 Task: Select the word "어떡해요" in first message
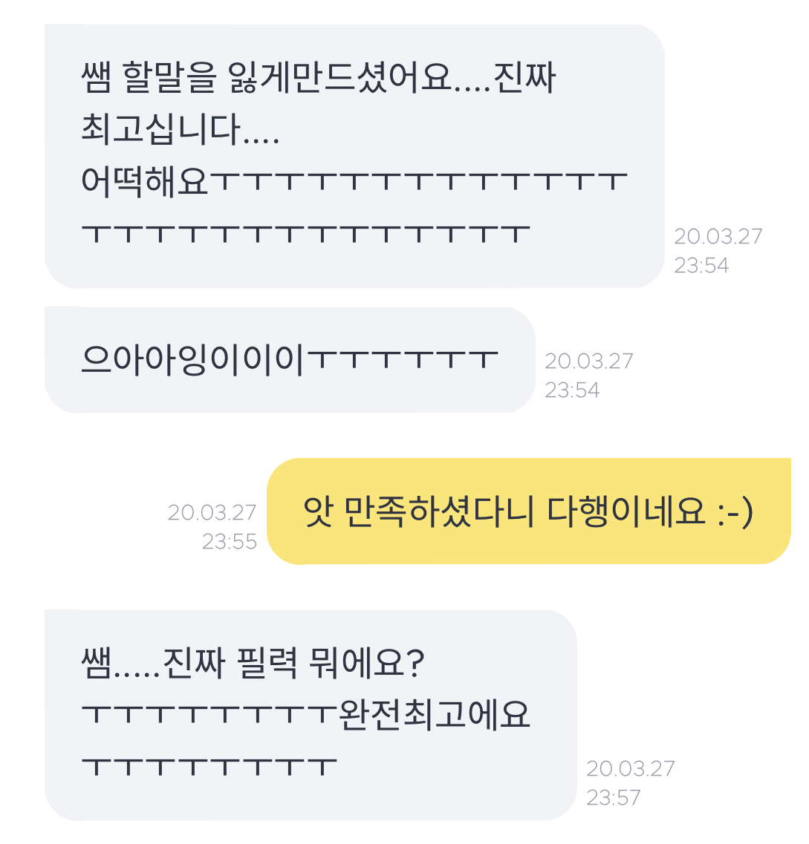146,182
